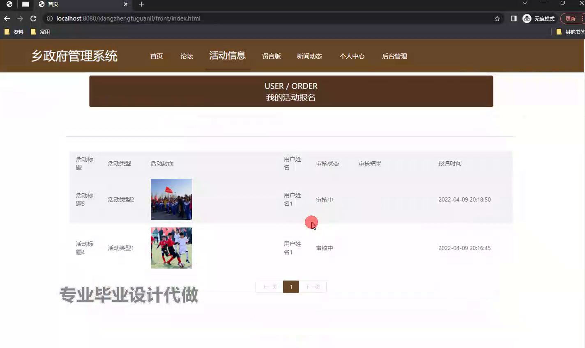The width and height of the screenshot is (585, 348).
Task: Click the 上一页 pagination button
Action: [269, 287]
